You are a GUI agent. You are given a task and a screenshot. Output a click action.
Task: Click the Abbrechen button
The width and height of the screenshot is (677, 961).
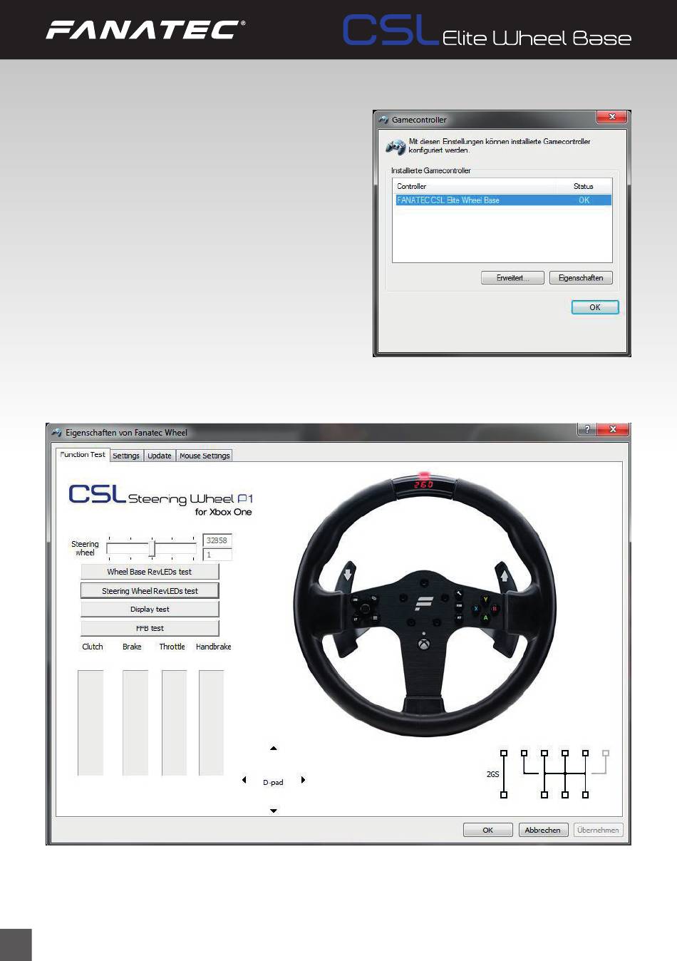tap(543, 830)
